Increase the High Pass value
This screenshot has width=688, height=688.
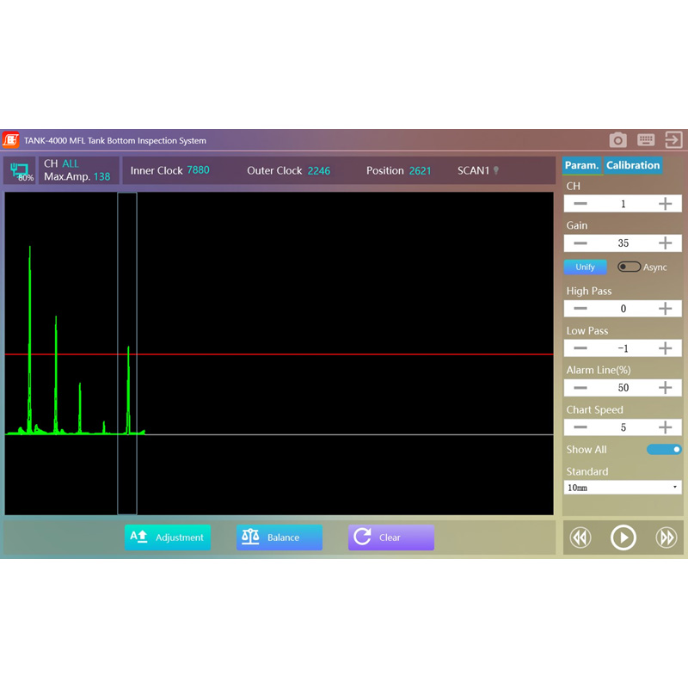[x=665, y=309]
